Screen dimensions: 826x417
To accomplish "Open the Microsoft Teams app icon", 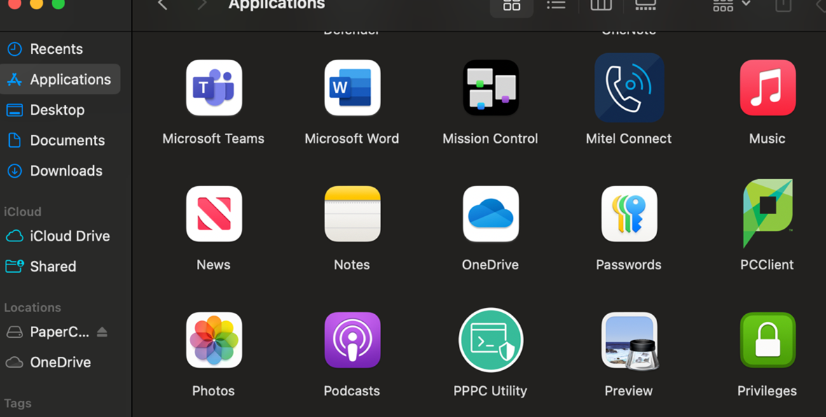I will pos(214,88).
